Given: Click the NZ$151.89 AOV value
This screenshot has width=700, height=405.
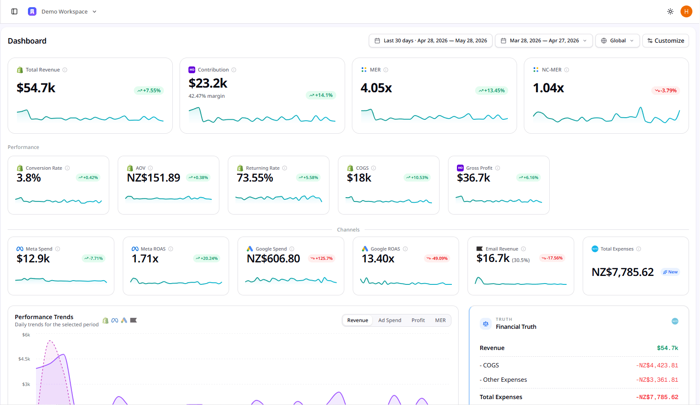Looking at the screenshot, I should [x=154, y=178].
